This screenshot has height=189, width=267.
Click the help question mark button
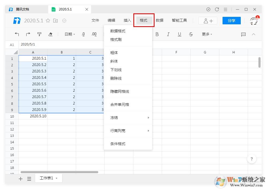(x=252, y=159)
